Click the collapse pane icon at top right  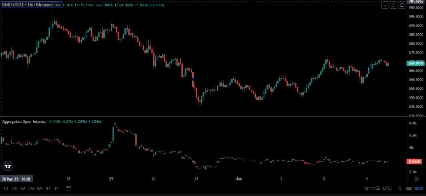coord(393,5)
